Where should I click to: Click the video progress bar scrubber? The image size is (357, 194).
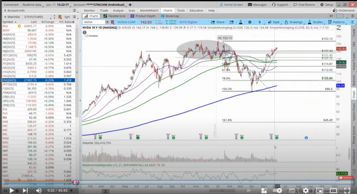(x=76, y=182)
